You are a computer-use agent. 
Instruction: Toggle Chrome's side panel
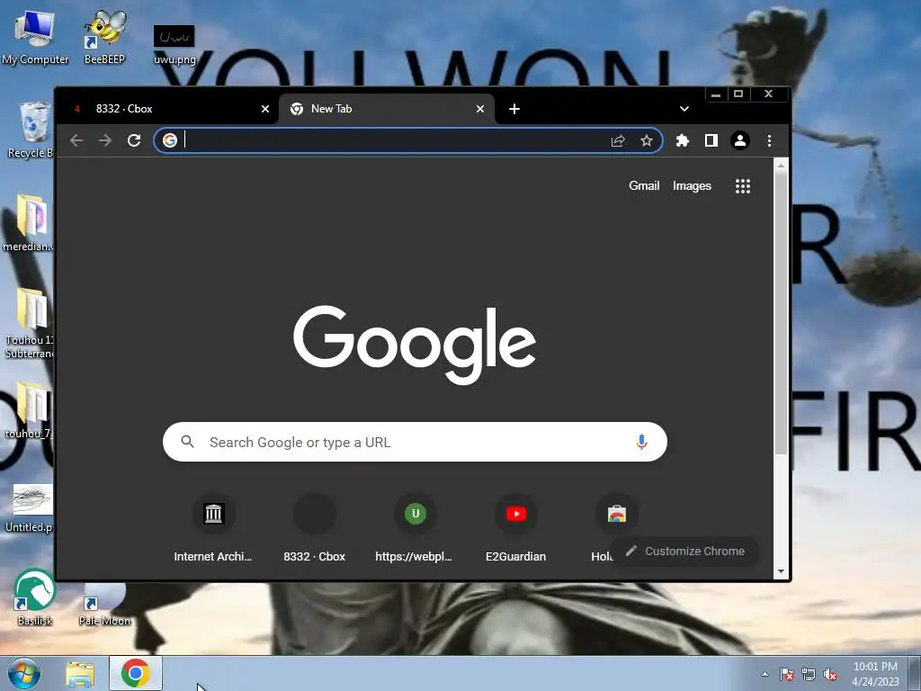(711, 140)
